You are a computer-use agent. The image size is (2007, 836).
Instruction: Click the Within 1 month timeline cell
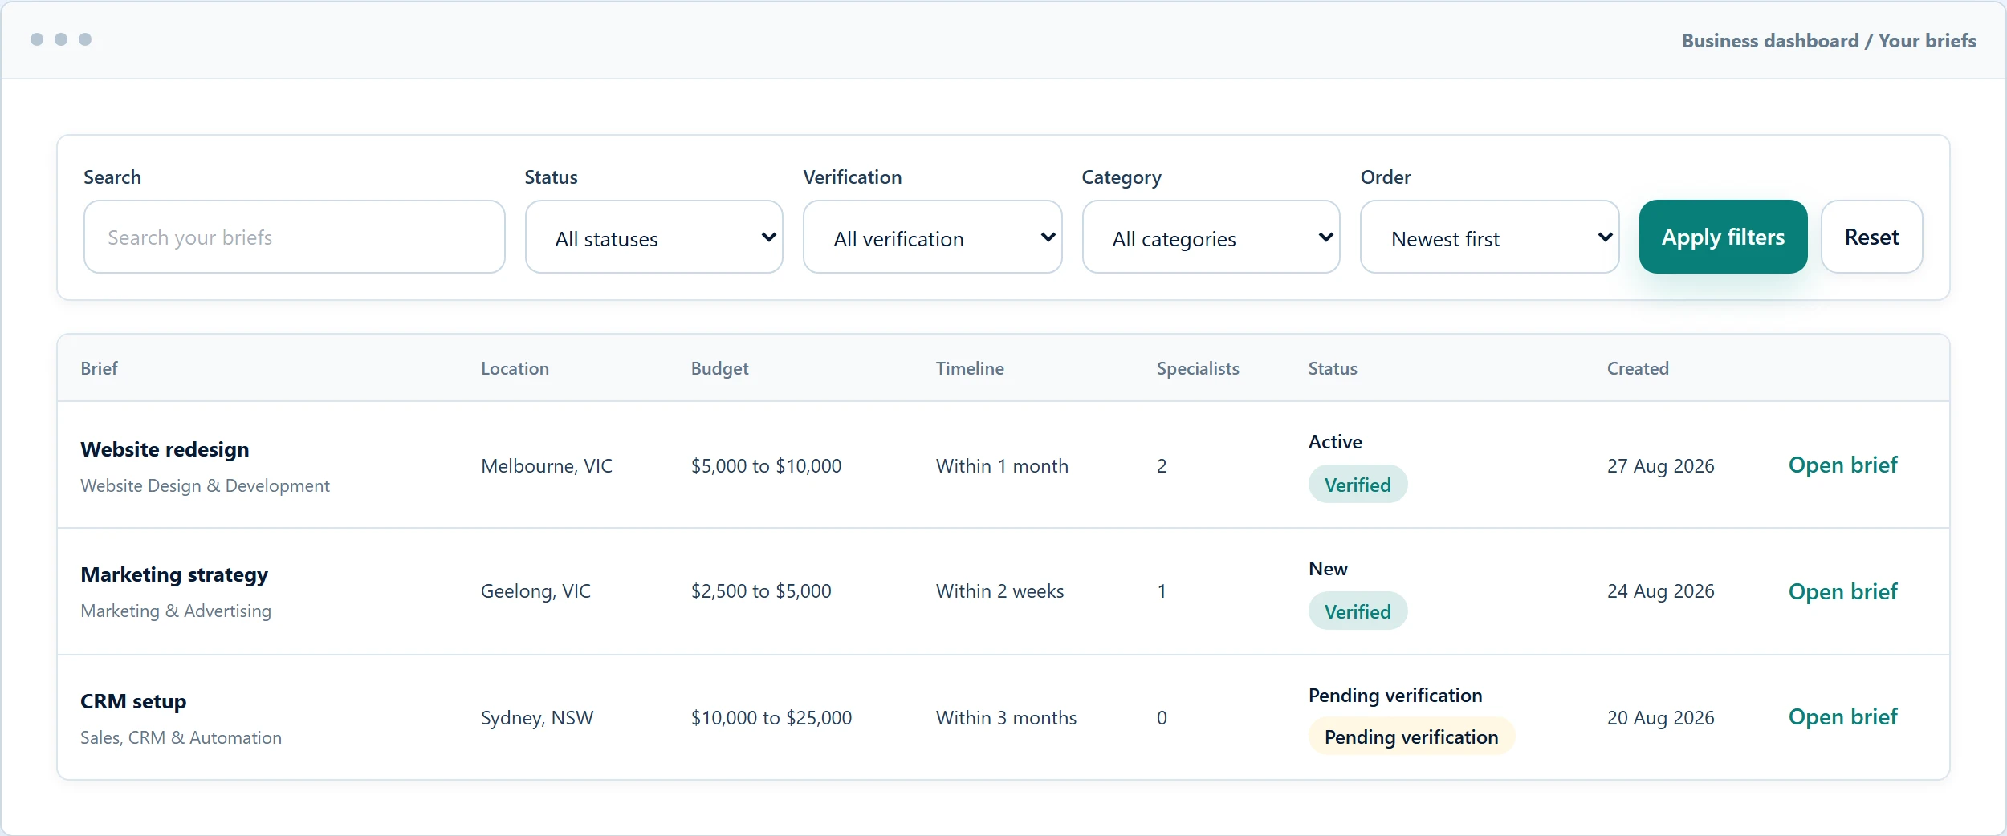(x=1002, y=465)
